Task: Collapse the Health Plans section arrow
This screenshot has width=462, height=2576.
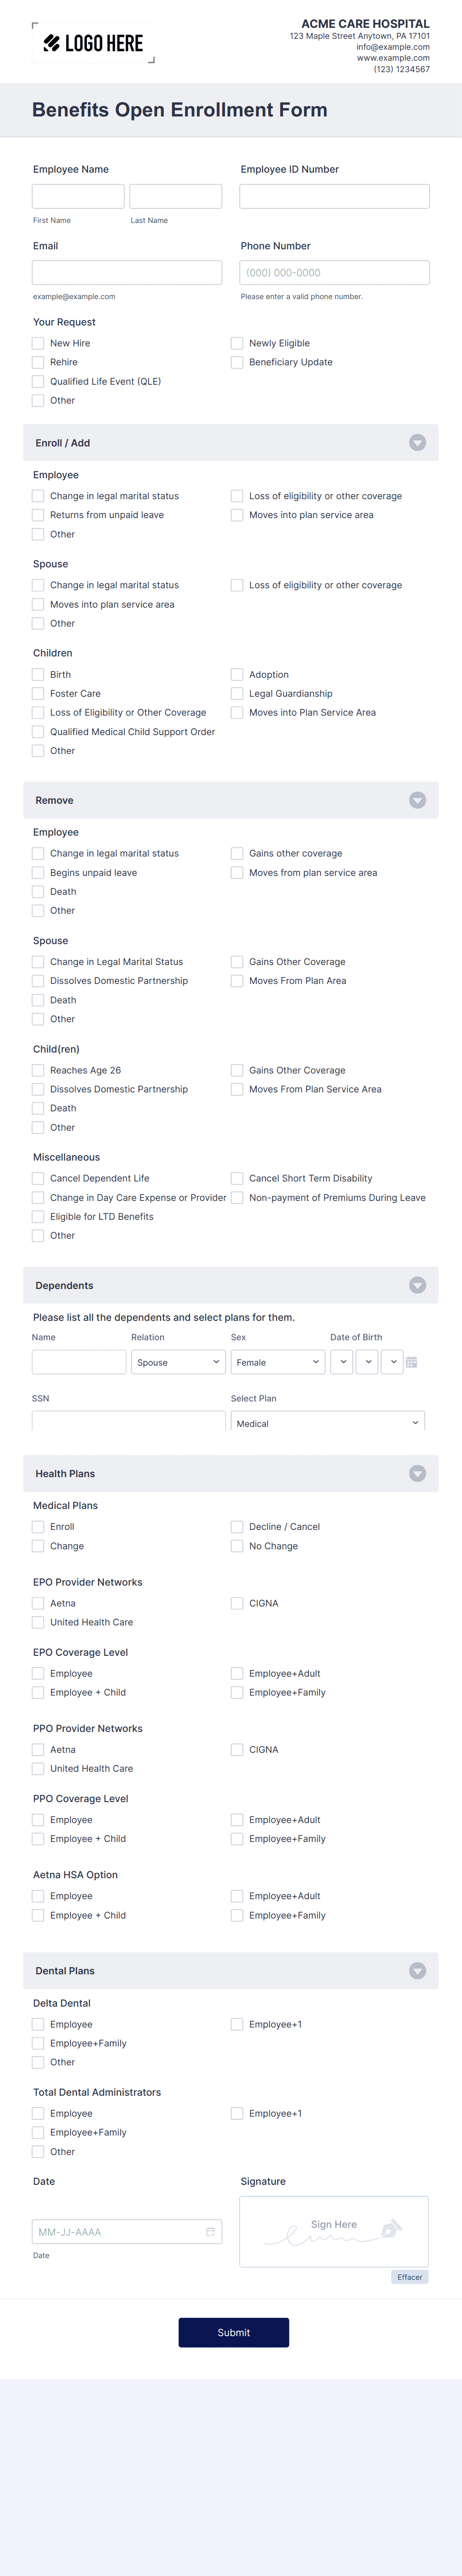Action: point(417,1473)
